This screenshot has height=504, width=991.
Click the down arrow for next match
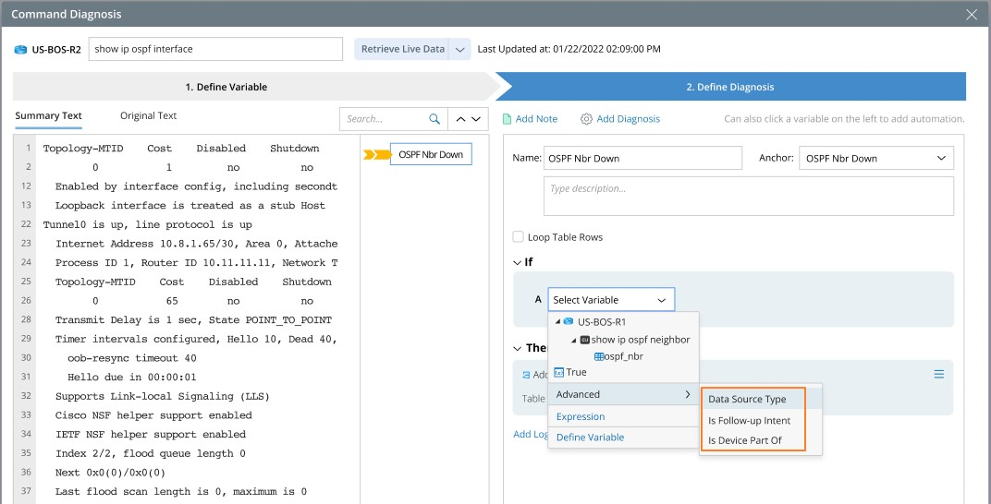pos(477,119)
